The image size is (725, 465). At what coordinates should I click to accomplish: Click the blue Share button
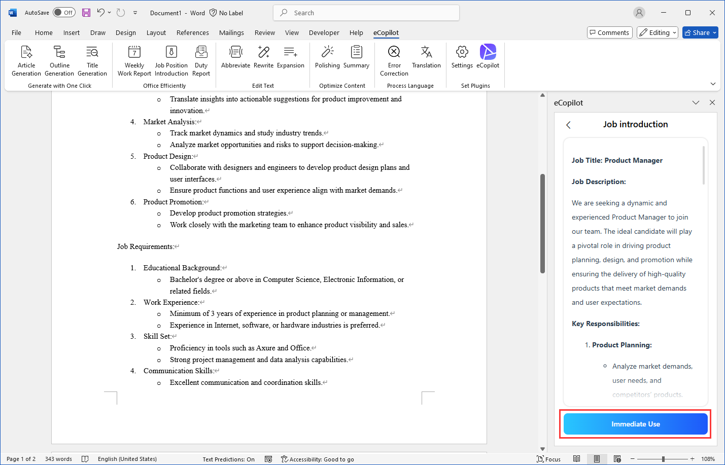[700, 32]
